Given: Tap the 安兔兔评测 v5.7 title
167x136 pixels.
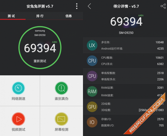Looking at the screenshot, I should 40,6.
